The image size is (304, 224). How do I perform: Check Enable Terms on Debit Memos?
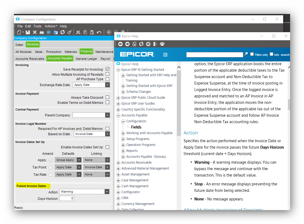tap(108, 102)
